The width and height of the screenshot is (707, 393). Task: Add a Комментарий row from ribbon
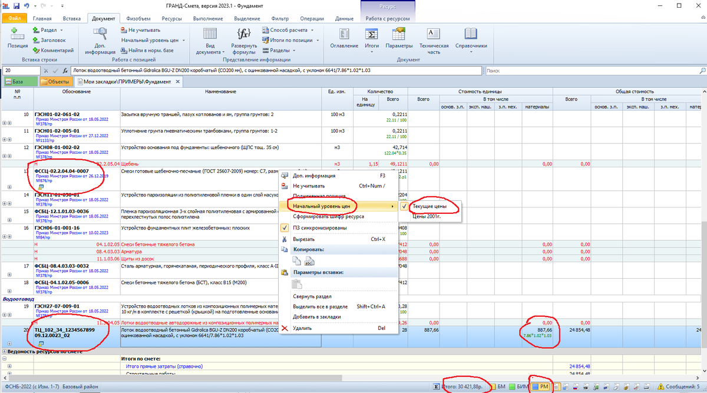(x=53, y=50)
